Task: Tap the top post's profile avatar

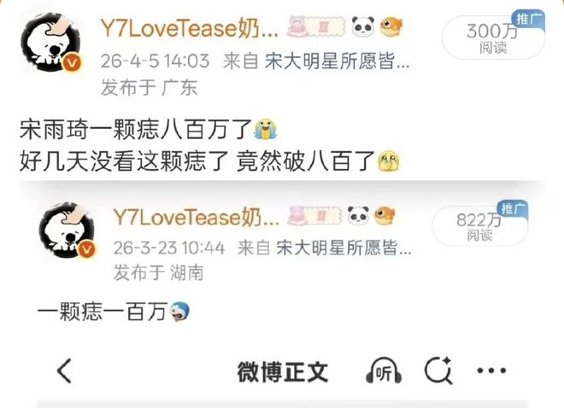Action: (x=52, y=43)
